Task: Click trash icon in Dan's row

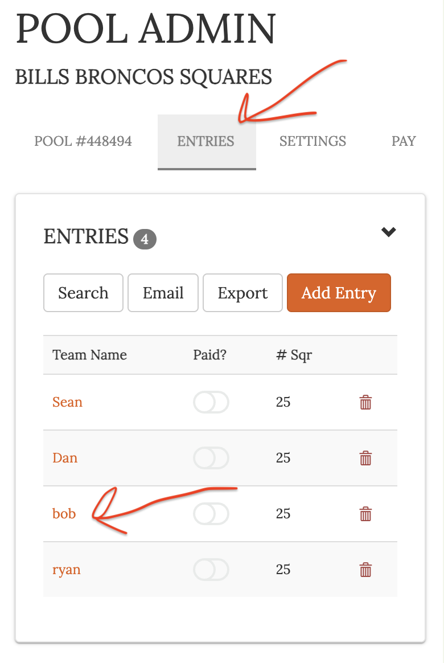Action: tap(365, 458)
